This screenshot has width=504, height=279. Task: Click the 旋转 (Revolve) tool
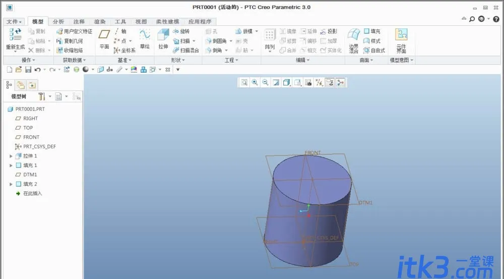point(181,31)
